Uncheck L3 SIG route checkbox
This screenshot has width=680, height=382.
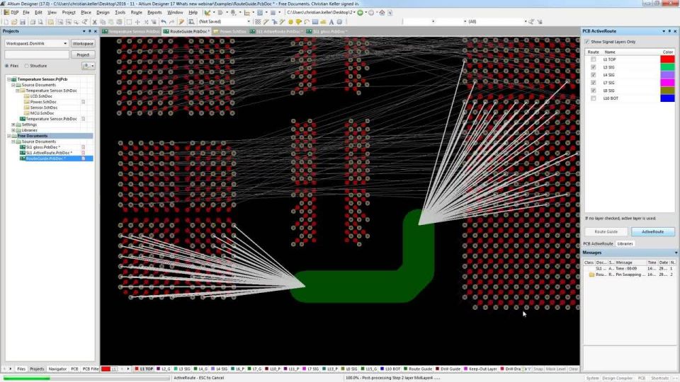[594, 67]
